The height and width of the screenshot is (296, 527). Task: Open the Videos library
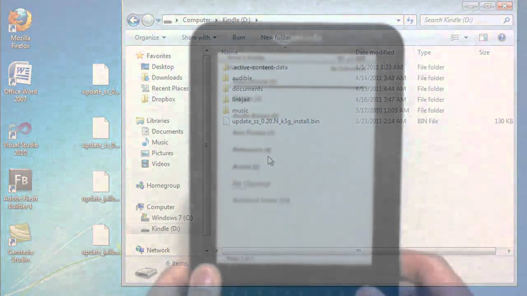161,164
